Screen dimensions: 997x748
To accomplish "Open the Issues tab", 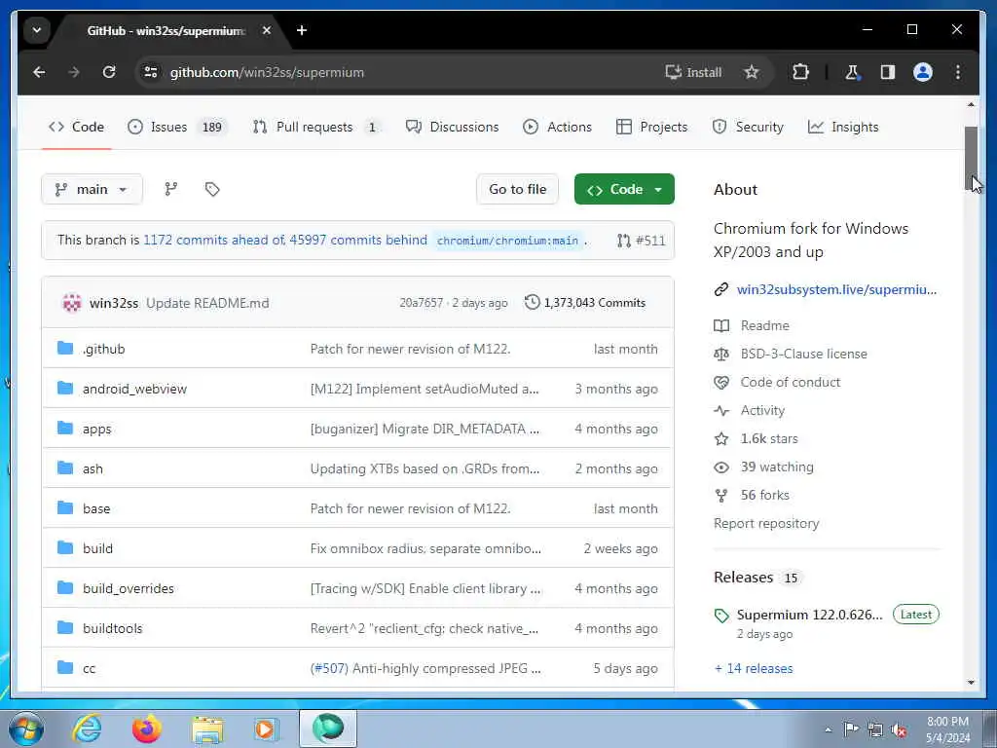I will 176,128.
